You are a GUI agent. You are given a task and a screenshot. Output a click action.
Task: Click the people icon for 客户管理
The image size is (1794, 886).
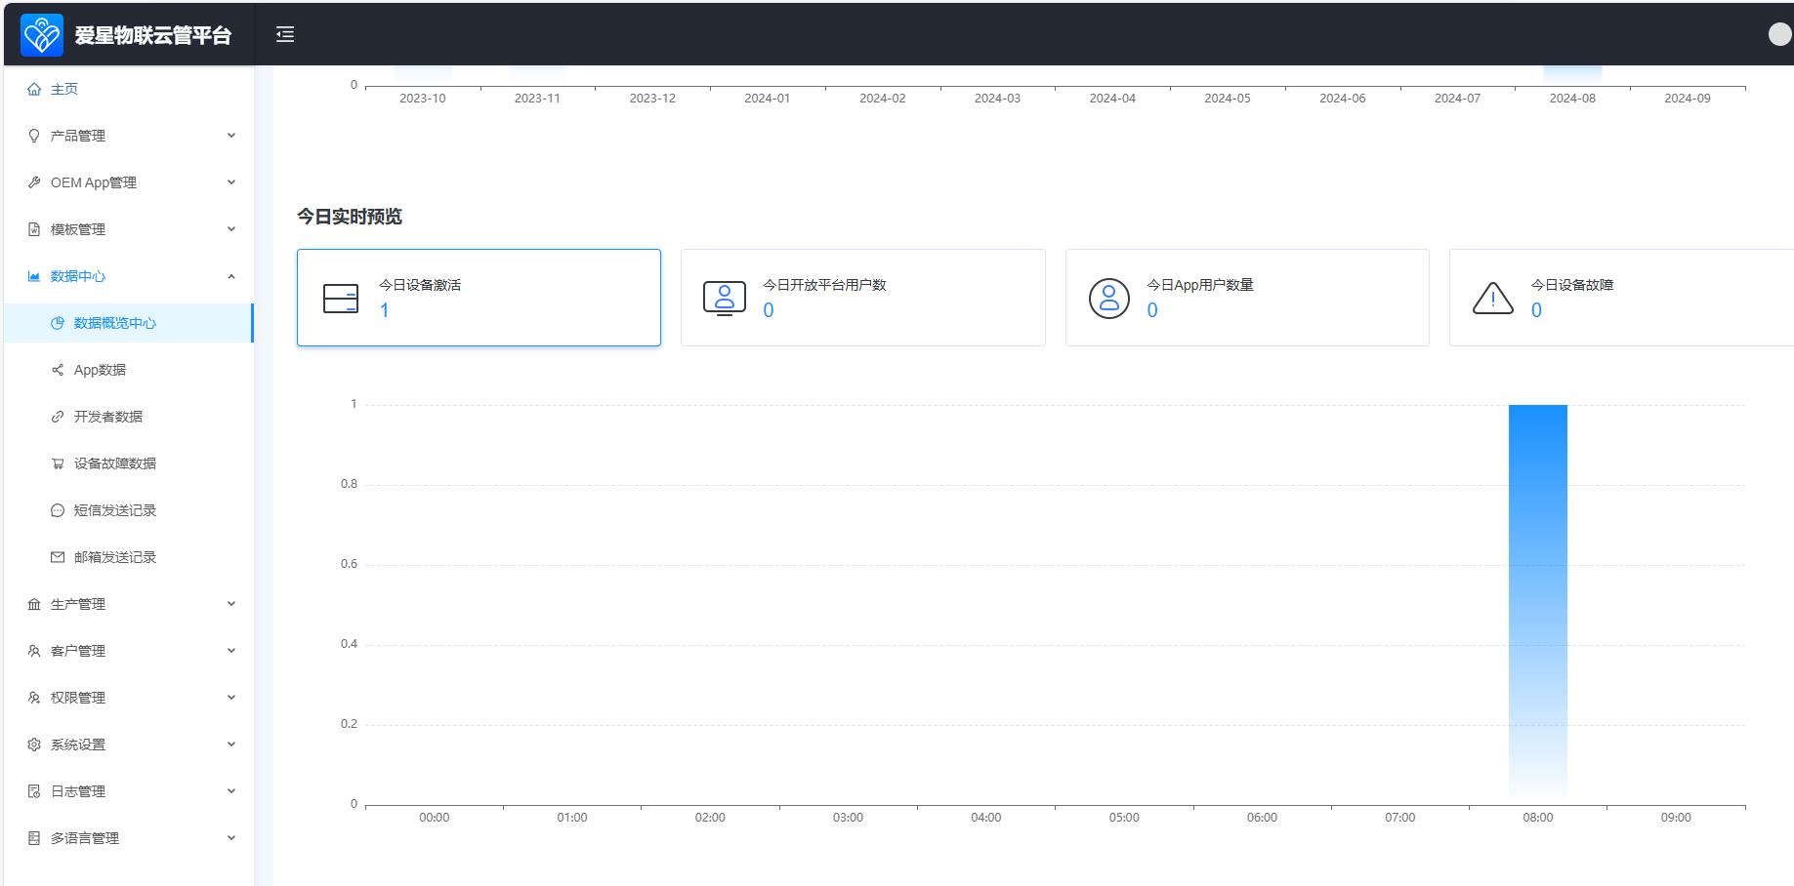(34, 651)
